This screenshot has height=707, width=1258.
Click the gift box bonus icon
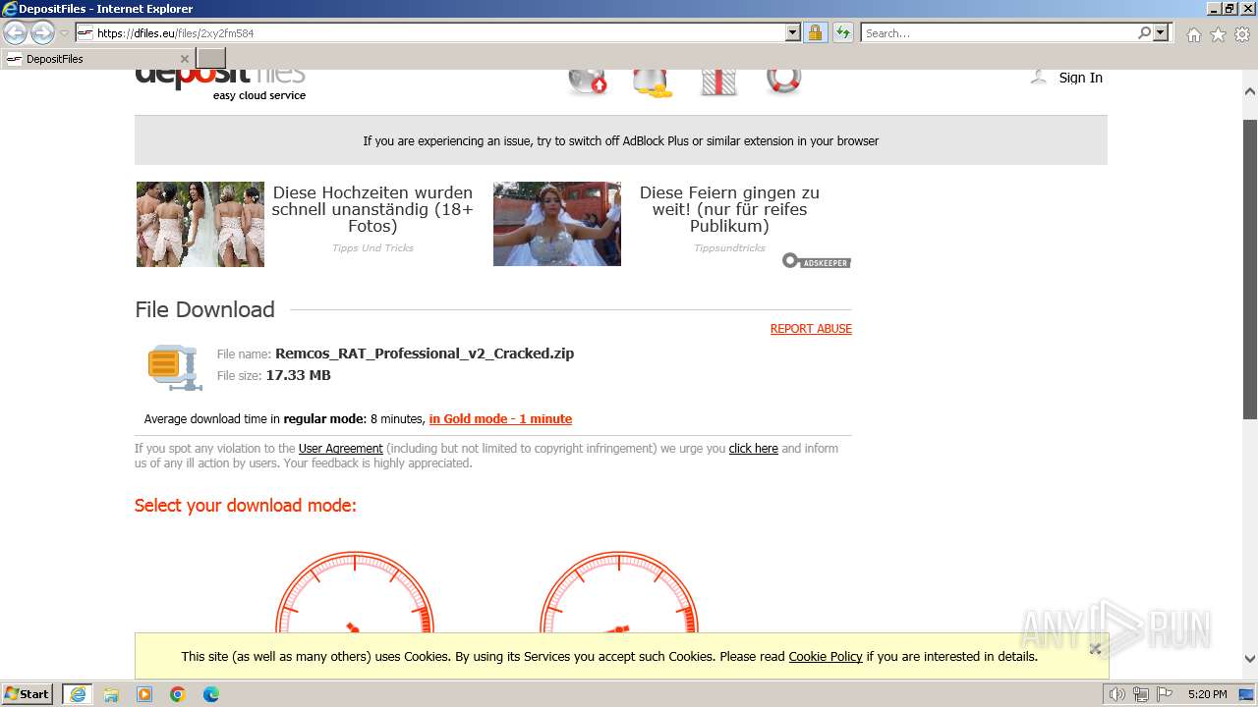point(718,82)
